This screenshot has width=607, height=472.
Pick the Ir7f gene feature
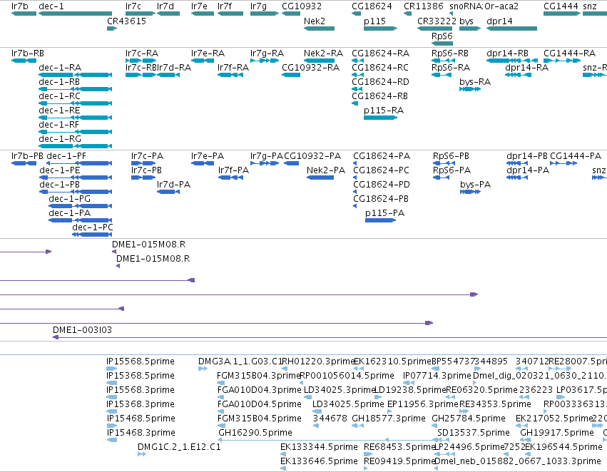(230, 14)
